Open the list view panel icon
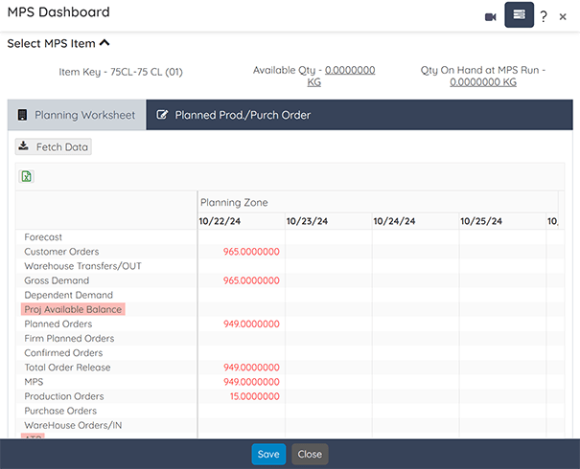The height and width of the screenshot is (469, 580). (519, 14)
